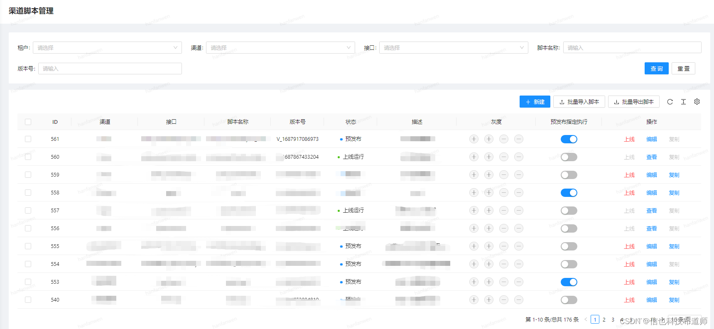This screenshot has width=714, height=329.
Task: Turn off the switch for row 553
Action: click(569, 282)
